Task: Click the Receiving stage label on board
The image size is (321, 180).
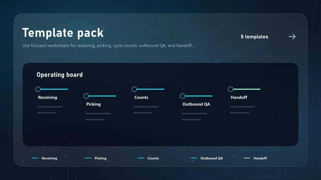Action: click(x=48, y=97)
